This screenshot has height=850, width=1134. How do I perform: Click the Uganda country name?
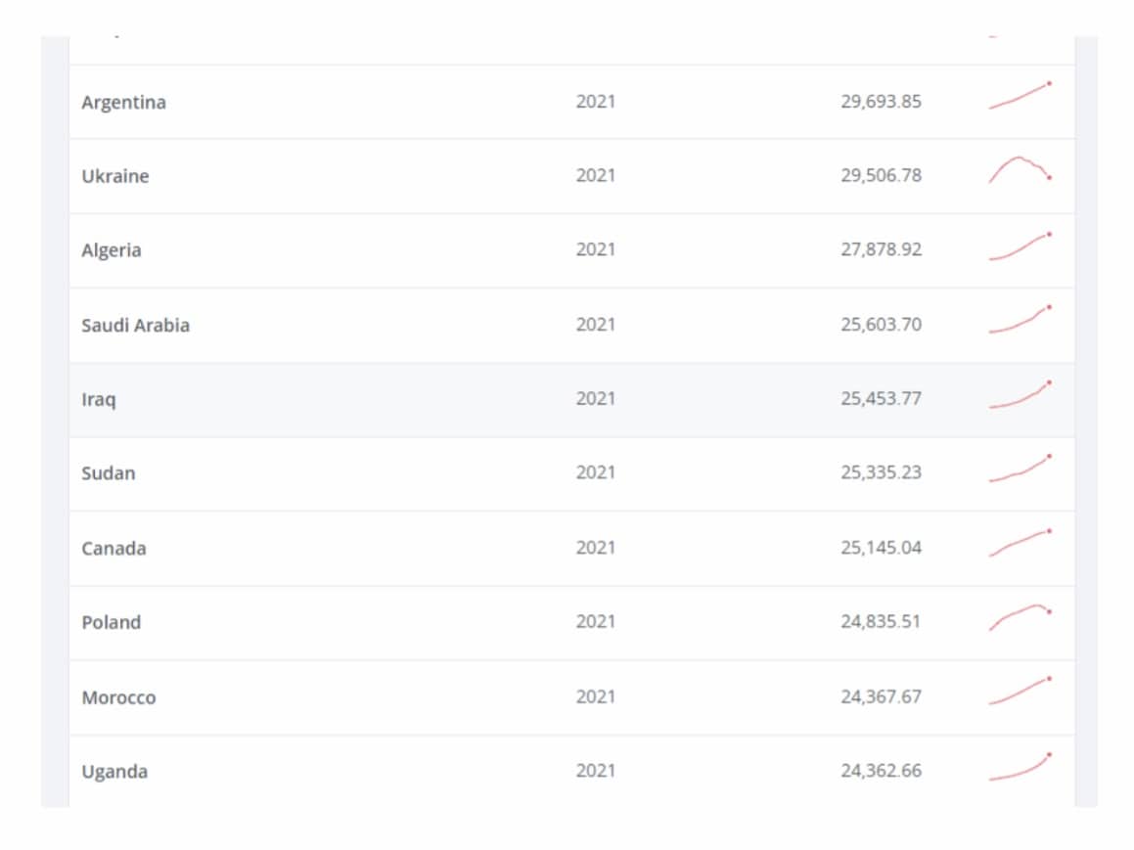tap(114, 772)
